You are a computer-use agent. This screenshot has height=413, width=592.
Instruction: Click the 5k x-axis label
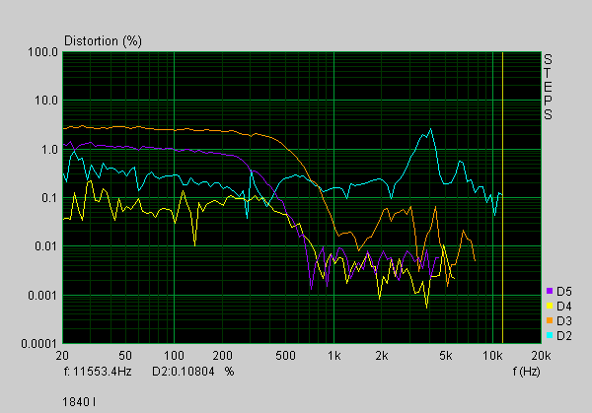point(446,355)
